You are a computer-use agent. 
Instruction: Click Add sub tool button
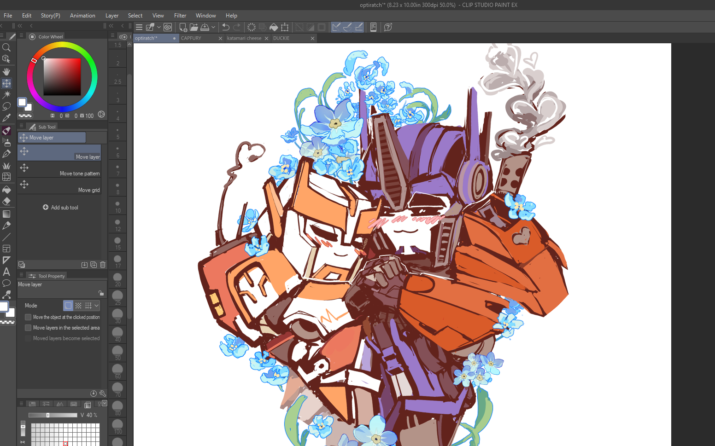pyautogui.click(x=60, y=208)
